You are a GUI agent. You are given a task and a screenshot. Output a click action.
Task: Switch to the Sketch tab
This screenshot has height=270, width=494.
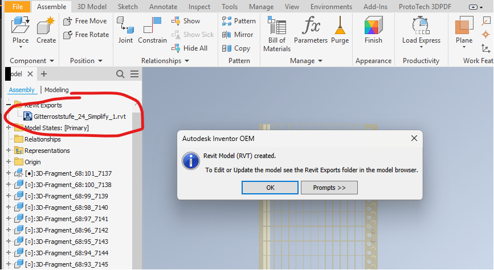click(128, 7)
